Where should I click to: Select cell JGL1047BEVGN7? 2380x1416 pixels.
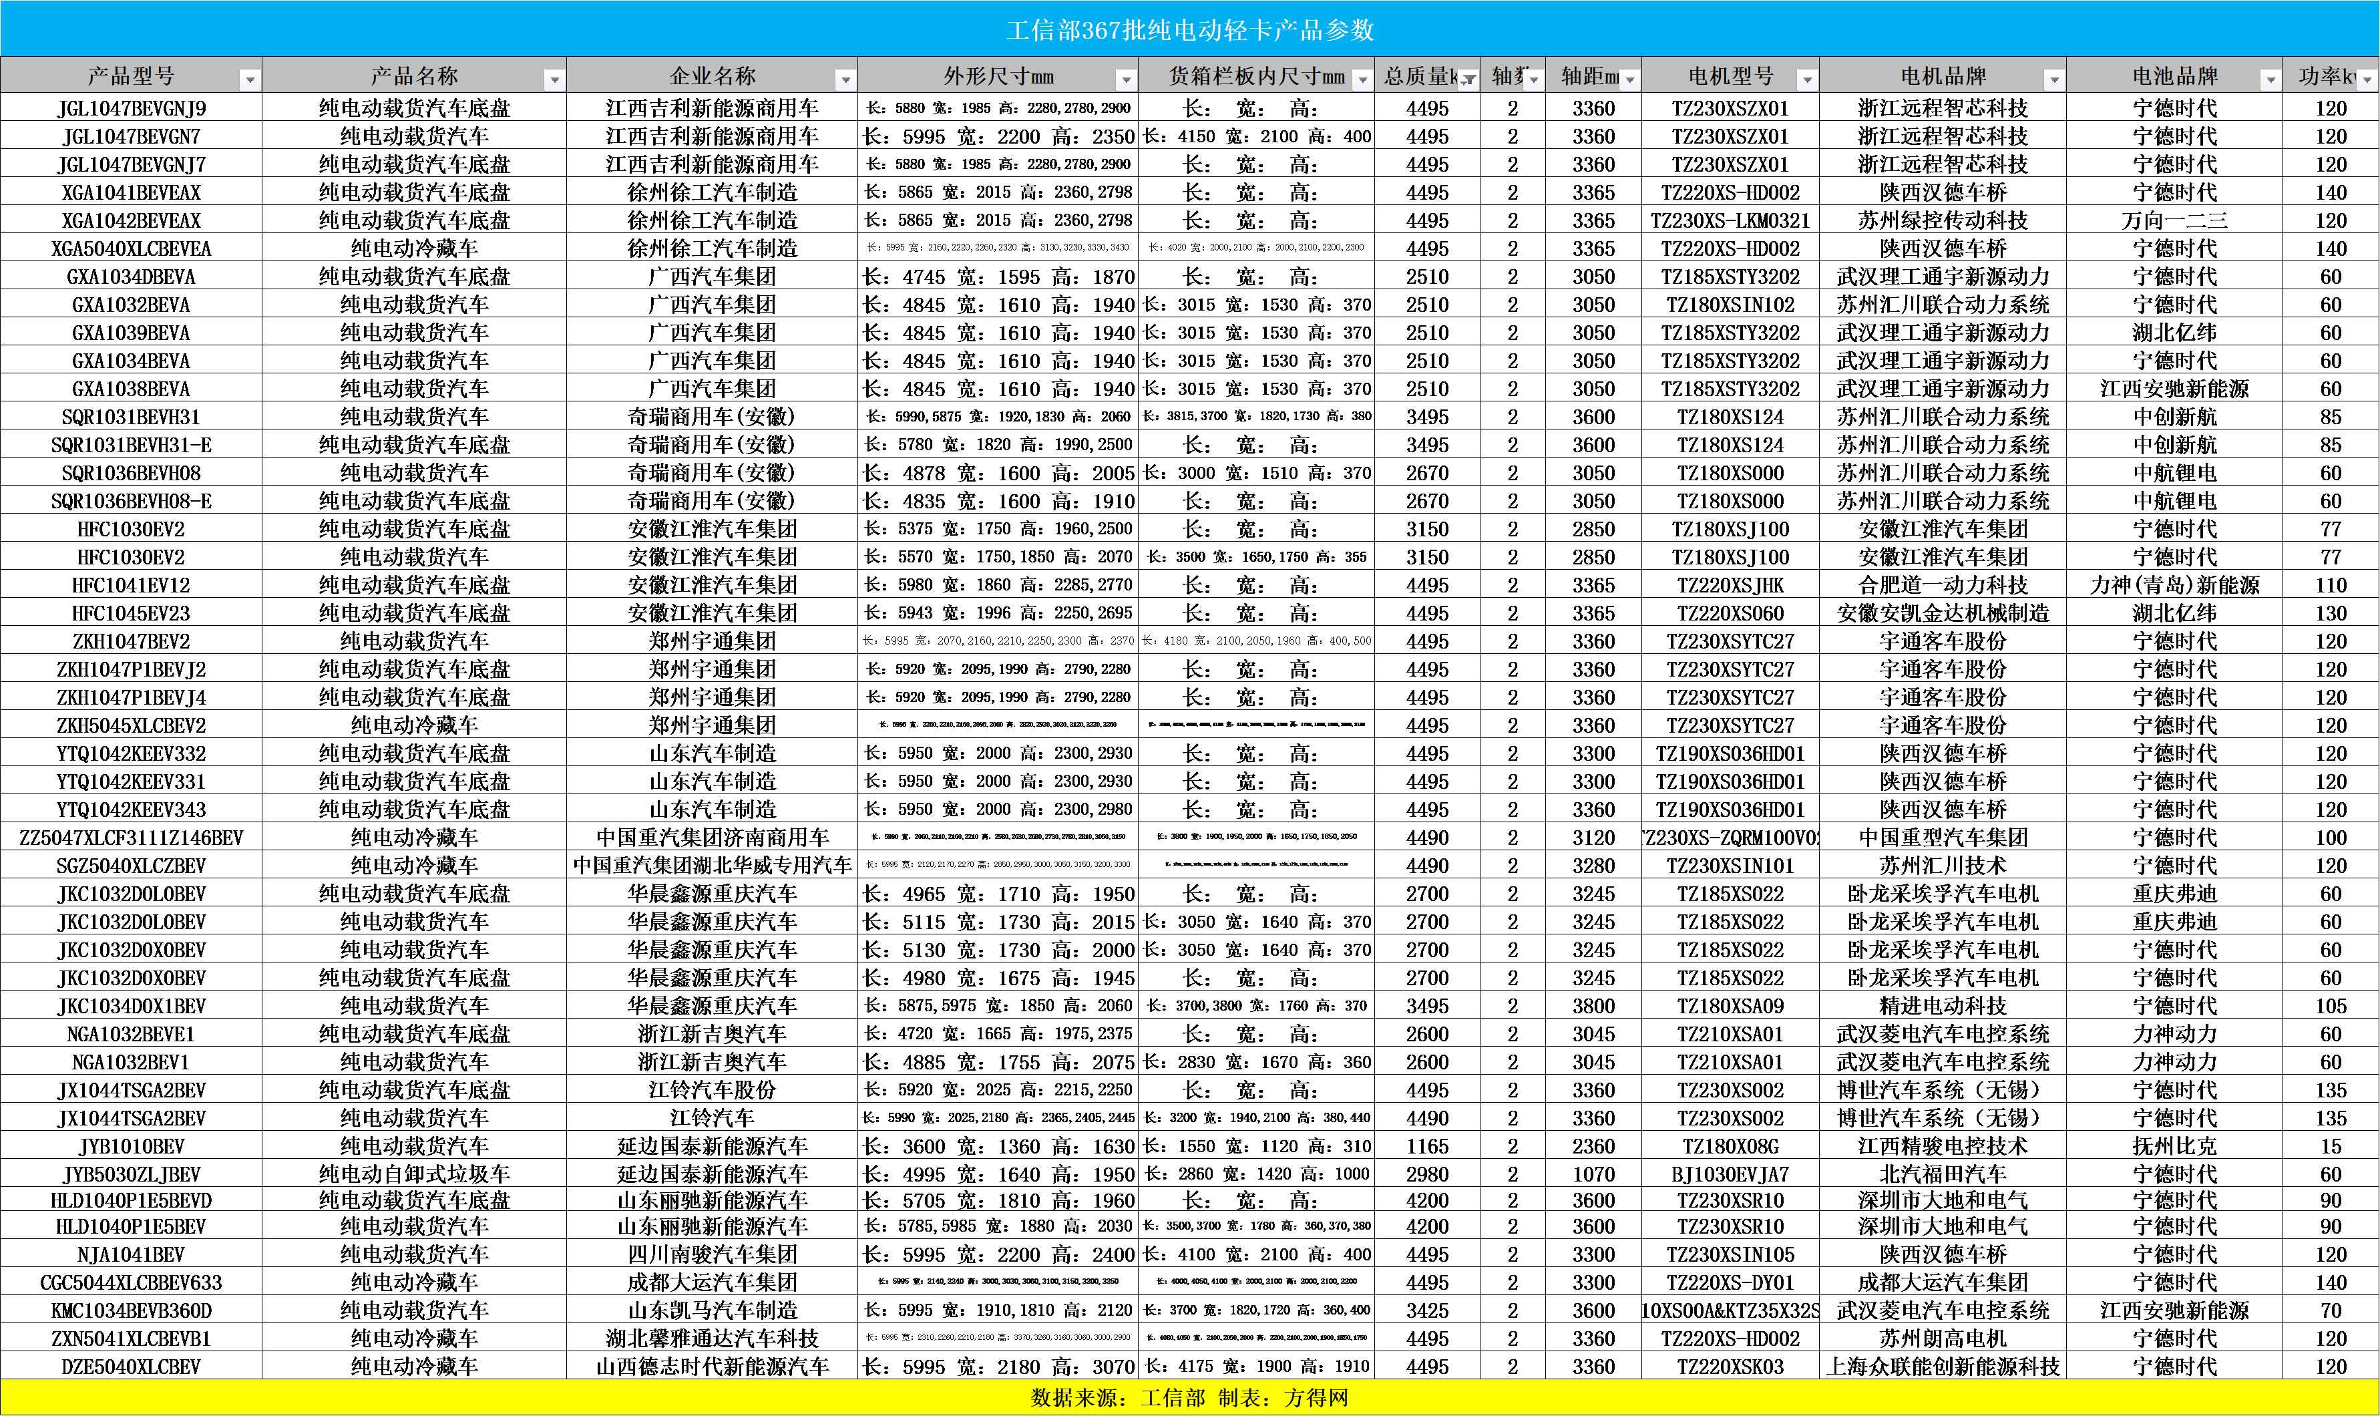click(132, 136)
